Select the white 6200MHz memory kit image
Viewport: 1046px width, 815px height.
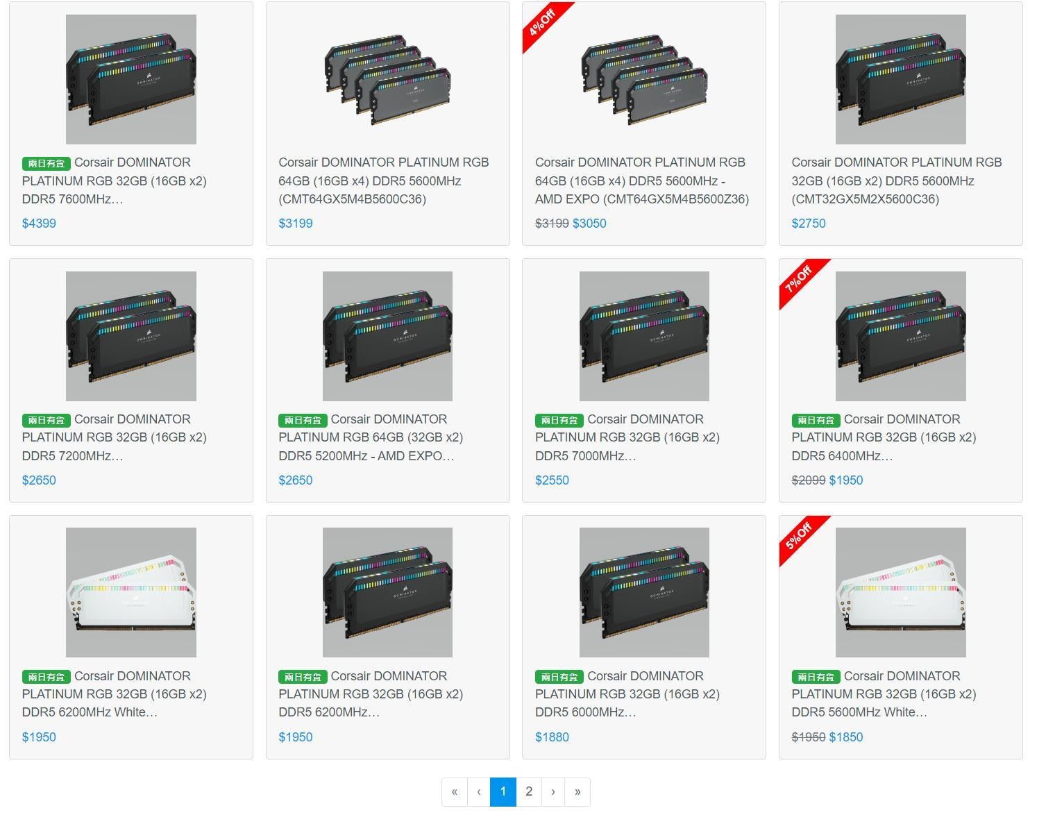tap(131, 592)
